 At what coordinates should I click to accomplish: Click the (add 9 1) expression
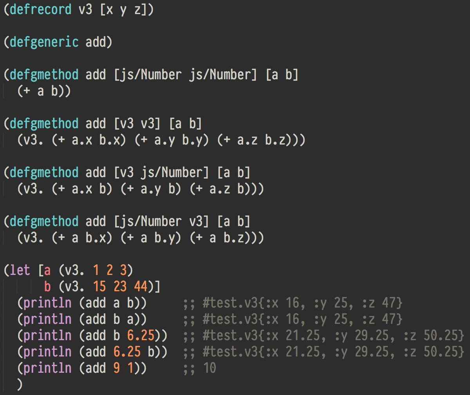(x=109, y=368)
